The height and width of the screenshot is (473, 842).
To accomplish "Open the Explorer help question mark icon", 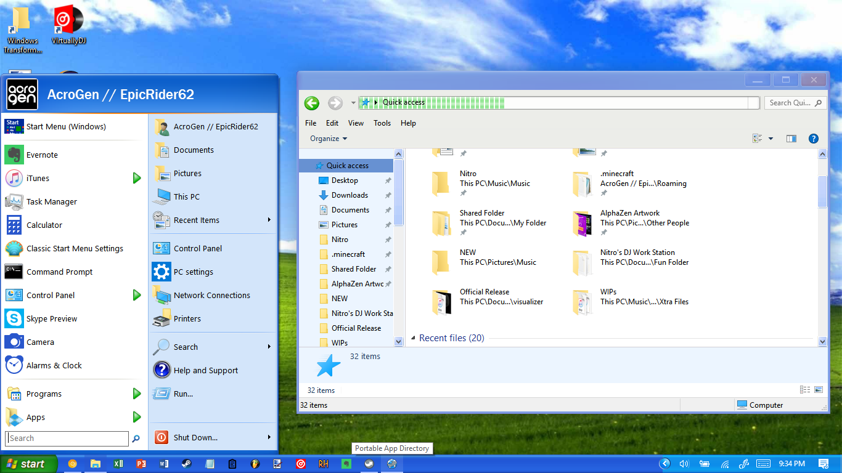I will [x=813, y=139].
